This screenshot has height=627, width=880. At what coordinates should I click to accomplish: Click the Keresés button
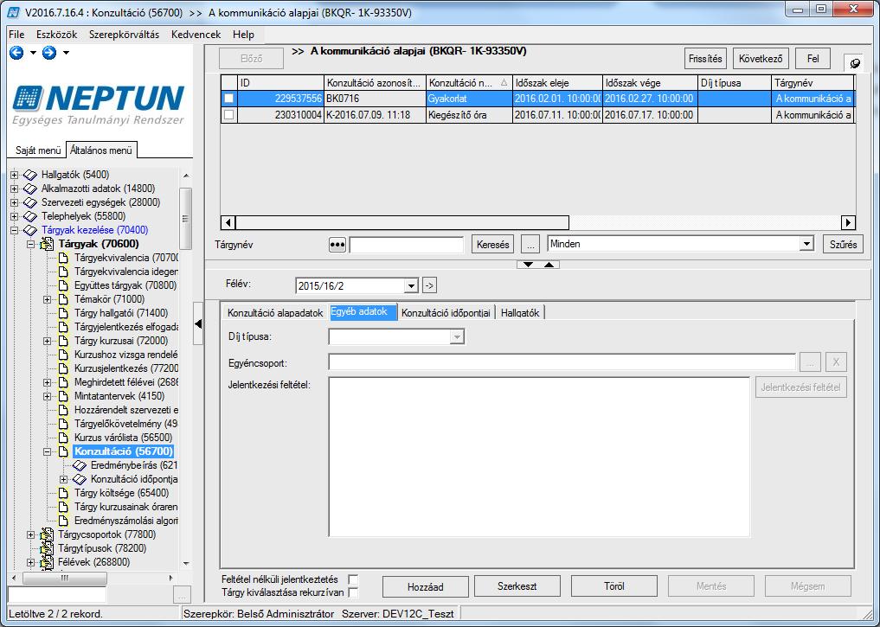[492, 245]
